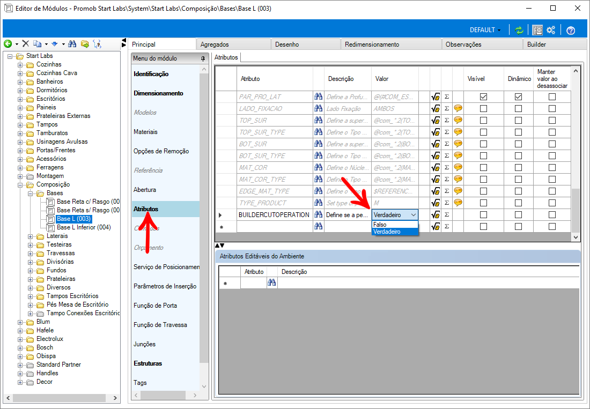Viewport: 590px width, 409px height.
Task: Click comment bubble icon in LADO_FIXACAO row
Action: point(458,109)
